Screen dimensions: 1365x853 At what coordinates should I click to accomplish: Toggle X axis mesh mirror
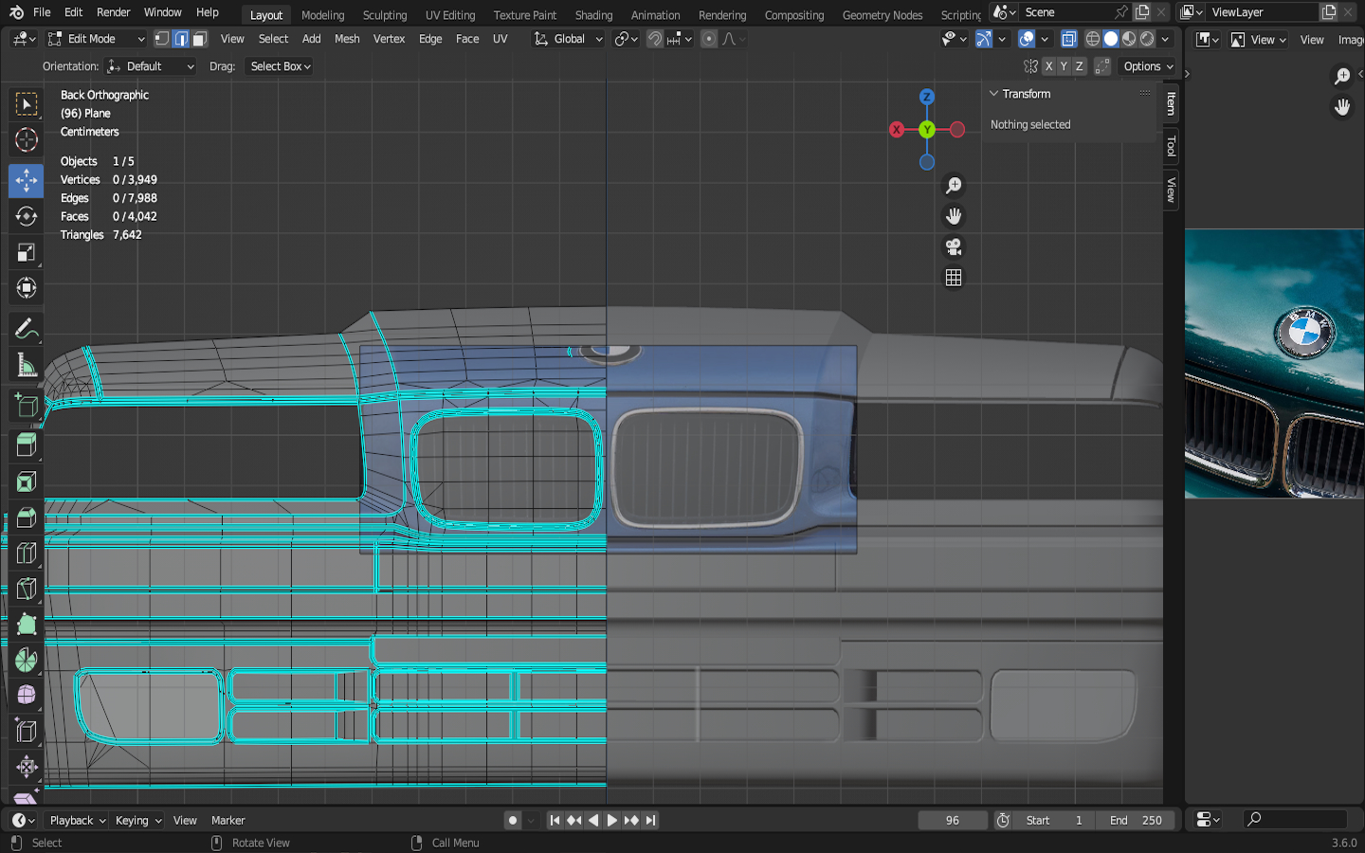[x=1048, y=66]
